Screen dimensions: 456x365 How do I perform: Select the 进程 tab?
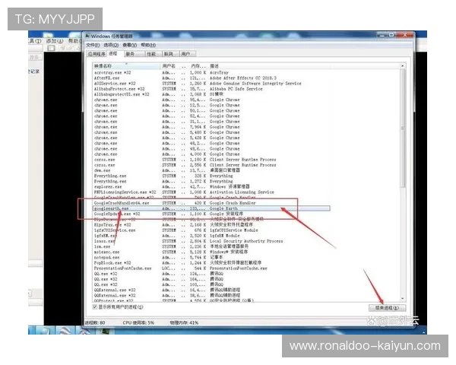[x=113, y=53]
